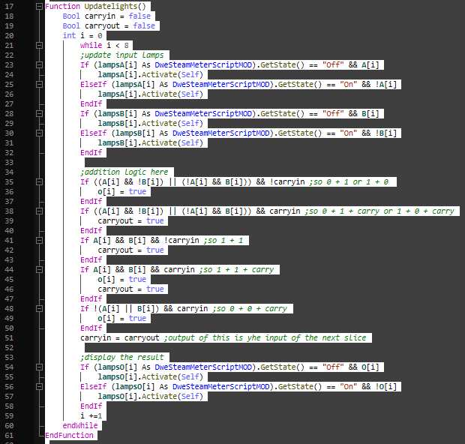
Task: Collapse the fold marker on line 38
Action: pyautogui.click(x=39, y=211)
